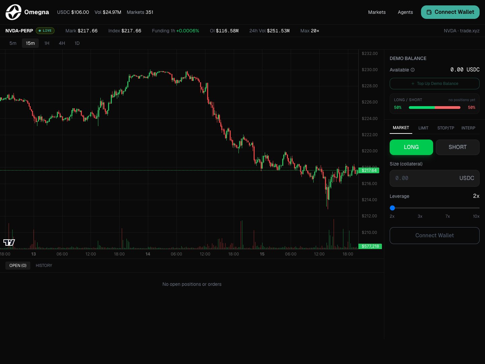Select the 1H timeframe
The width and height of the screenshot is (485, 364).
[47, 43]
